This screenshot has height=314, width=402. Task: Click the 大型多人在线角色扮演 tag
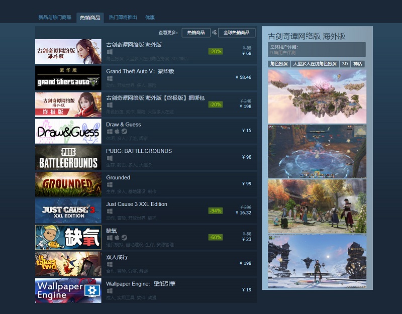(315, 64)
